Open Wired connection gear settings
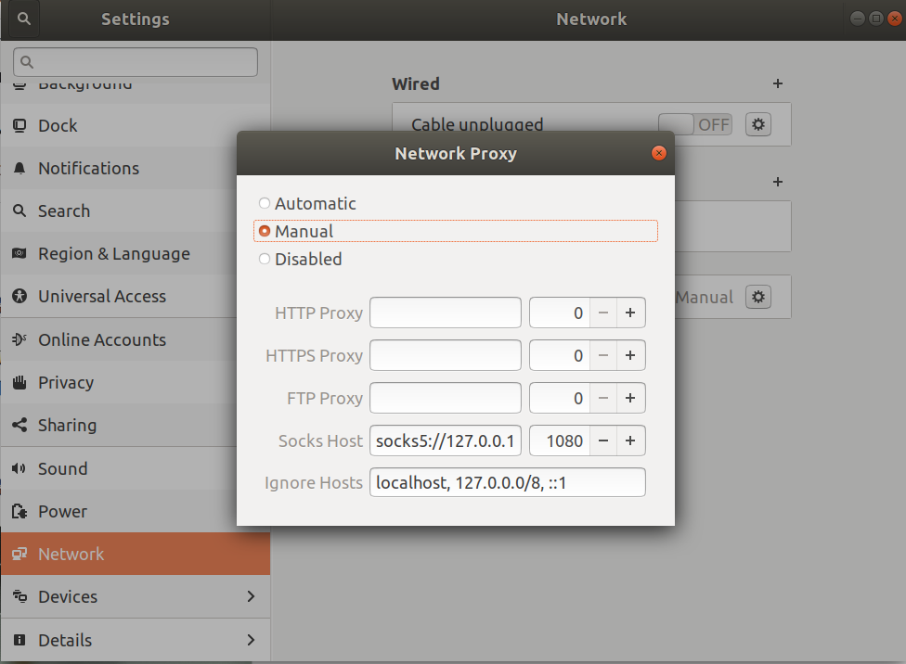The height and width of the screenshot is (664, 906). point(758,124)
